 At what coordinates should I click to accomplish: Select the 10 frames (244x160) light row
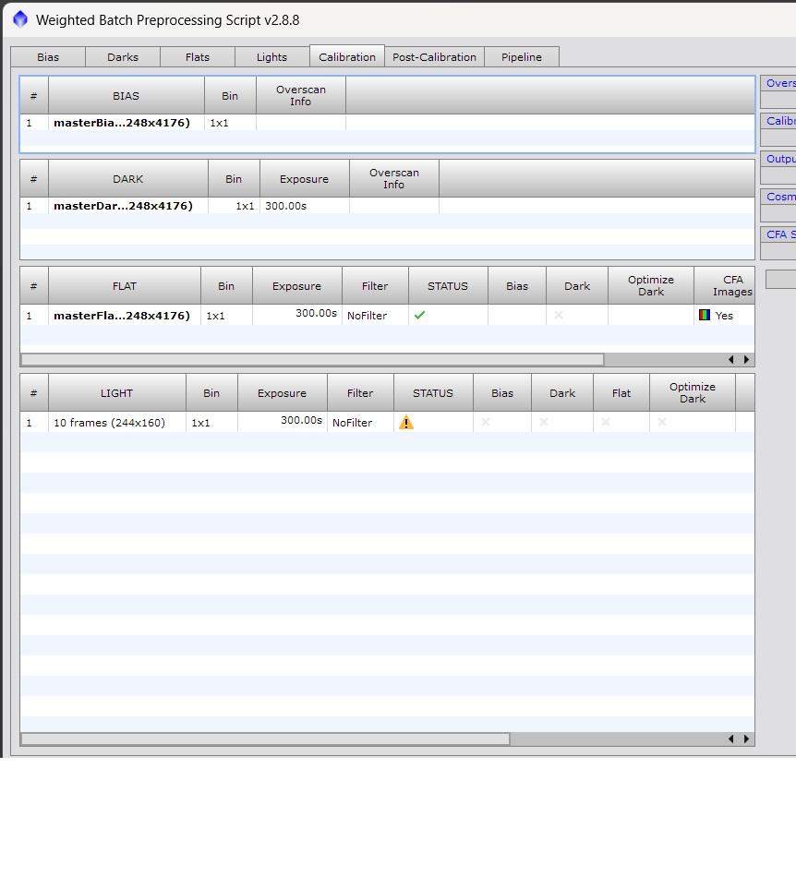tap(388, 422)
